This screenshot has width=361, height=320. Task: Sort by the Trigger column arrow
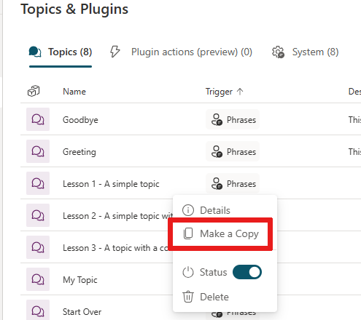[240, 92]
